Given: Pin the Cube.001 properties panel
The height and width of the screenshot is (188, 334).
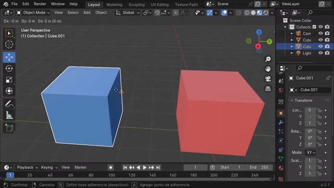Looking at the screenshot, I should pyautogui.click(x=328, y=78).
